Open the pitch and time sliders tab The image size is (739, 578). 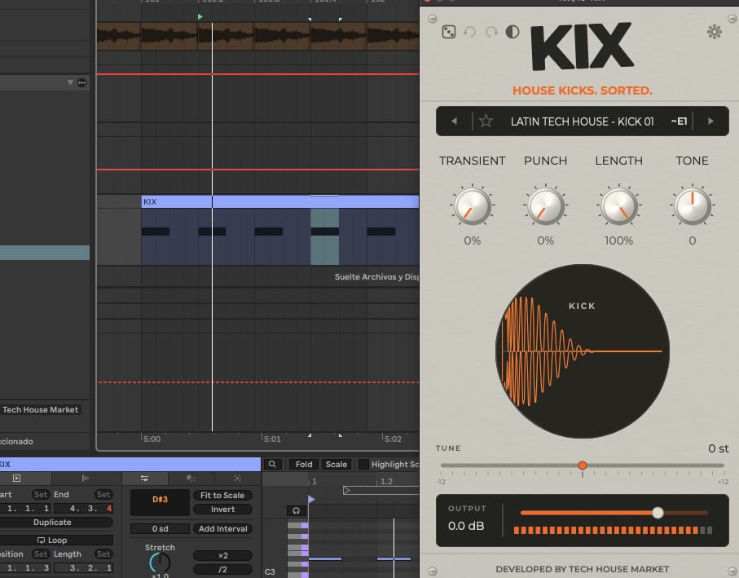(x=145, y=478)
